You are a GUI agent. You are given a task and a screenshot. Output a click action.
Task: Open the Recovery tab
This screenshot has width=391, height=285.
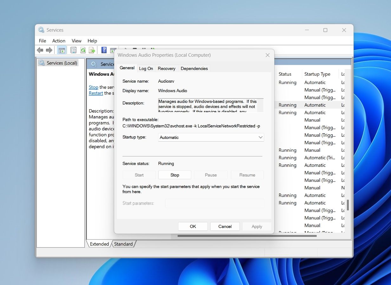166,68
